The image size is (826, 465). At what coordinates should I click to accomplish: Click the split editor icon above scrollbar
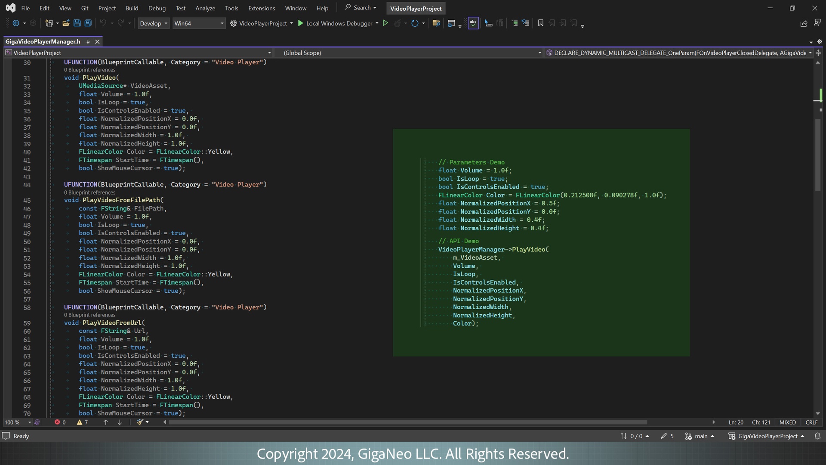coord(818,53)
